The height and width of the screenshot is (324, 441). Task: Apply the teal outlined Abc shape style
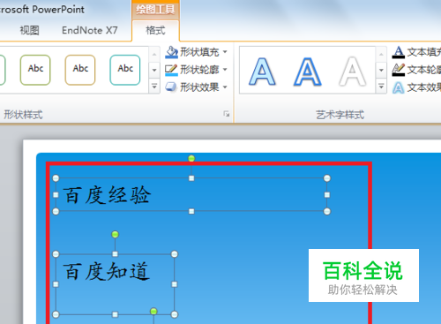point(125,70)
